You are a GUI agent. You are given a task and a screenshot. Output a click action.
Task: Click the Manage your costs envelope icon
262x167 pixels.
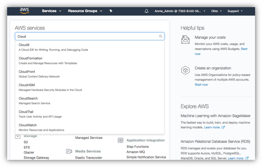click(x=185, y=40)
